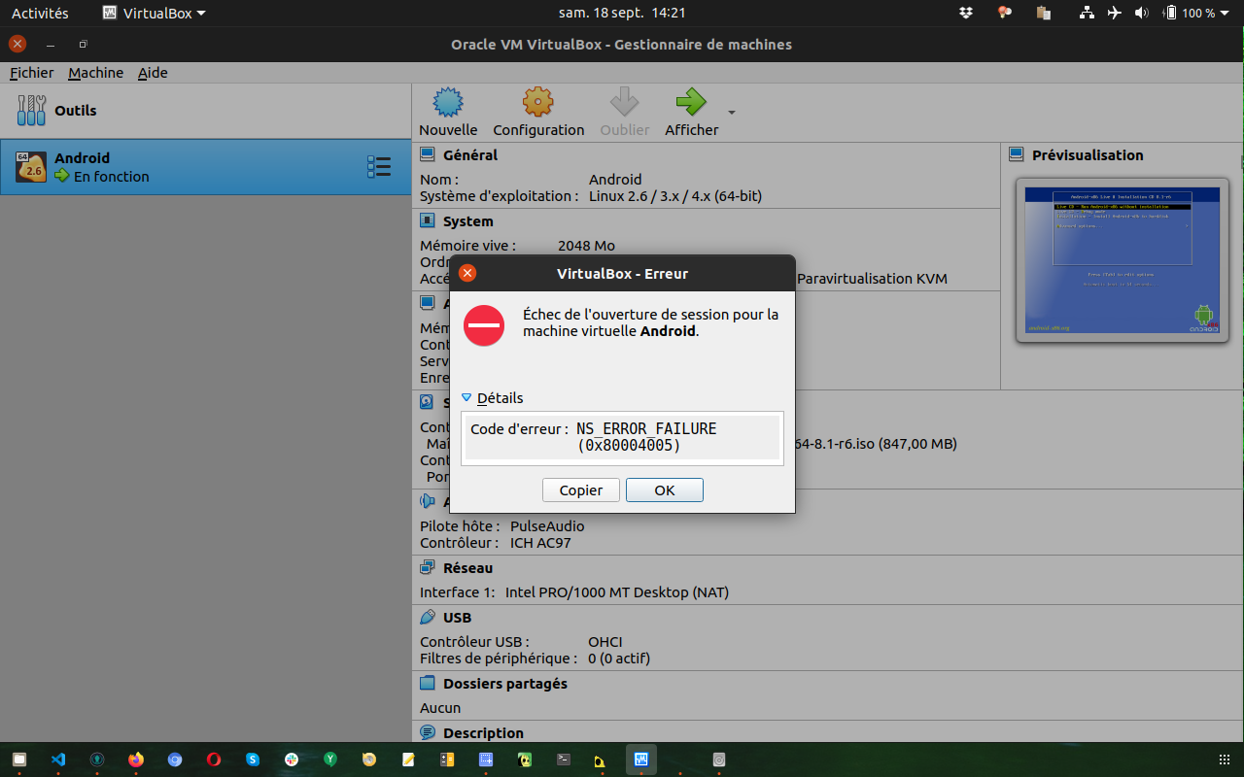Click the VirtualBox dock icon
Viewport: 1244px width, 777px height.
(641, 760)
